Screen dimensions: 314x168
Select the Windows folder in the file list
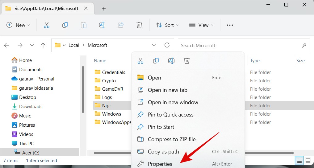[x=108, y=114]
